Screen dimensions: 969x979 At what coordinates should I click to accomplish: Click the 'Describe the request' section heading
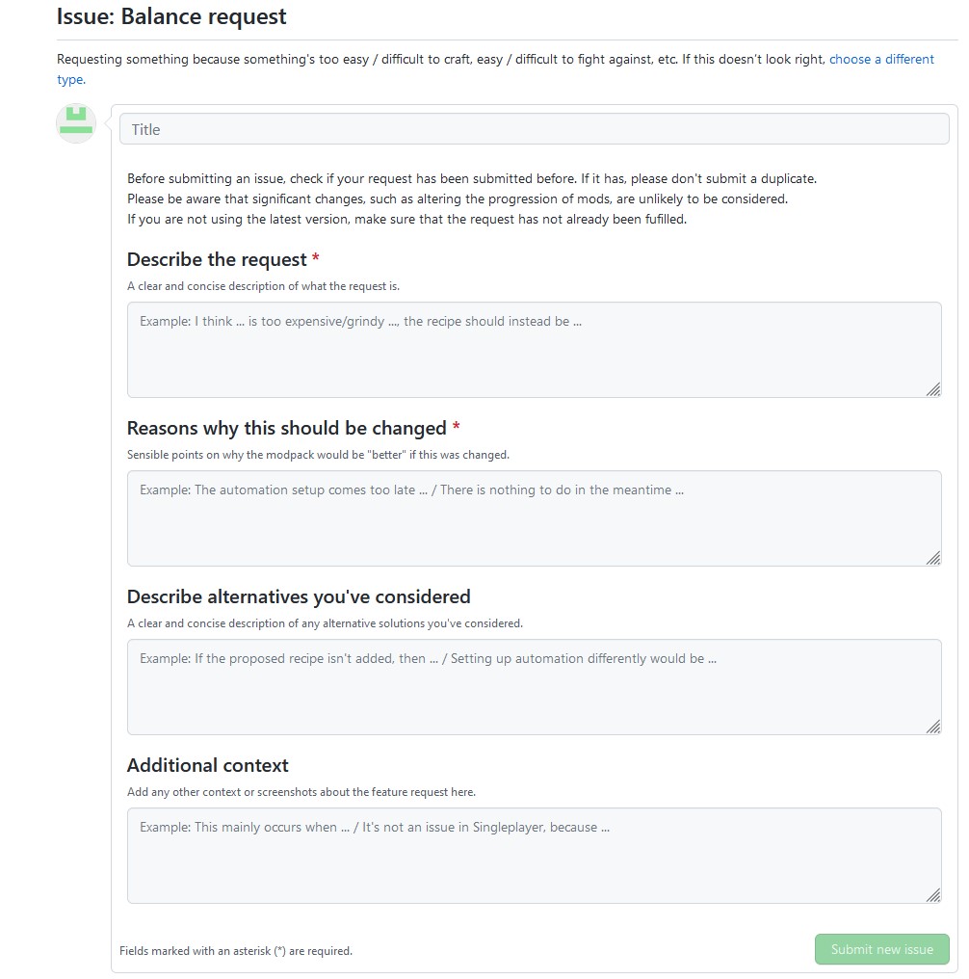(x=217, y=259)
